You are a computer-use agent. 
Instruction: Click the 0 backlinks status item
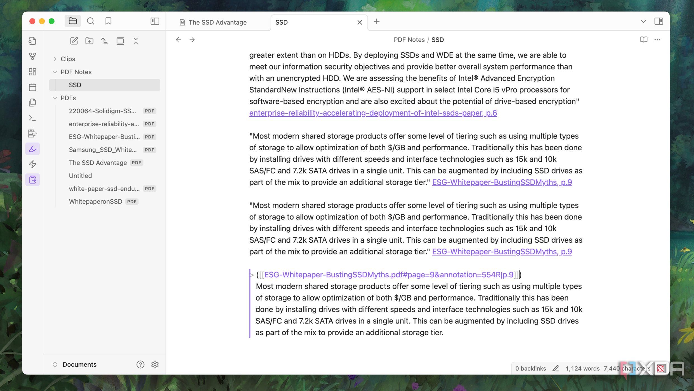(x=530, y=368)
